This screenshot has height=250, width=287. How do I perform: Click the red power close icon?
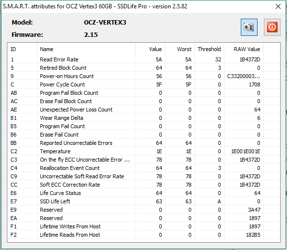272,27
